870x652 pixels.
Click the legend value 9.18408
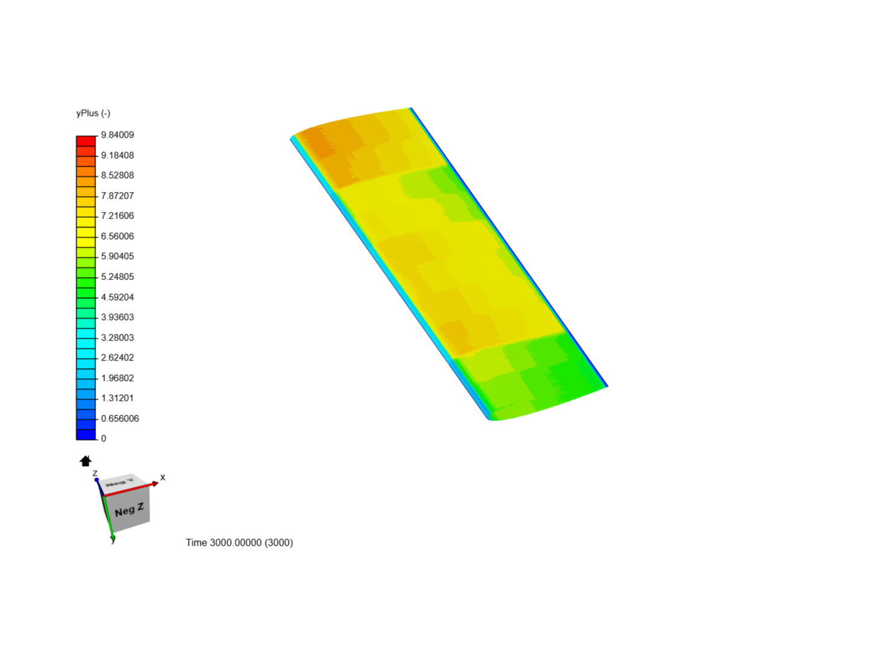tap(117, 155)
